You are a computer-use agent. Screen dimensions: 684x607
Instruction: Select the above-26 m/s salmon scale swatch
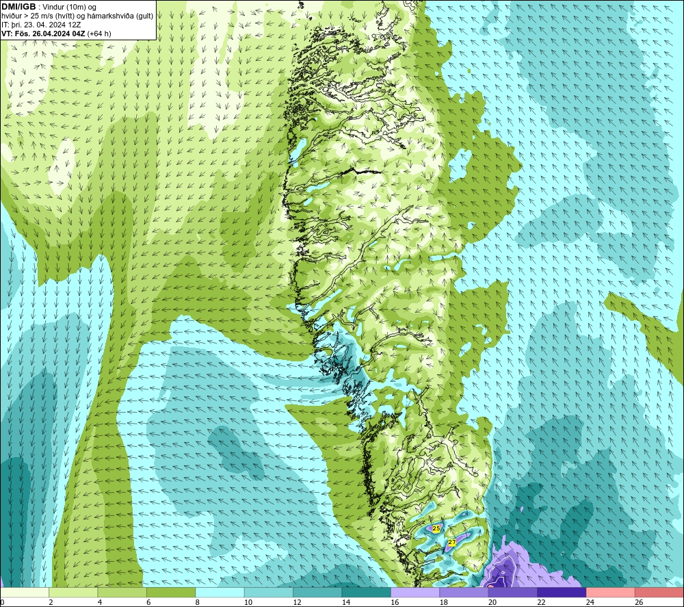pyautogui.click(x=659, y=593)
